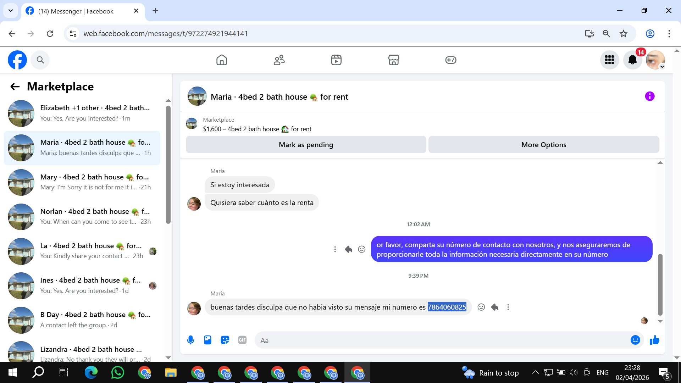Open more options for Maria's phone number message
681x383 pixels.
[x=508, y=307]
